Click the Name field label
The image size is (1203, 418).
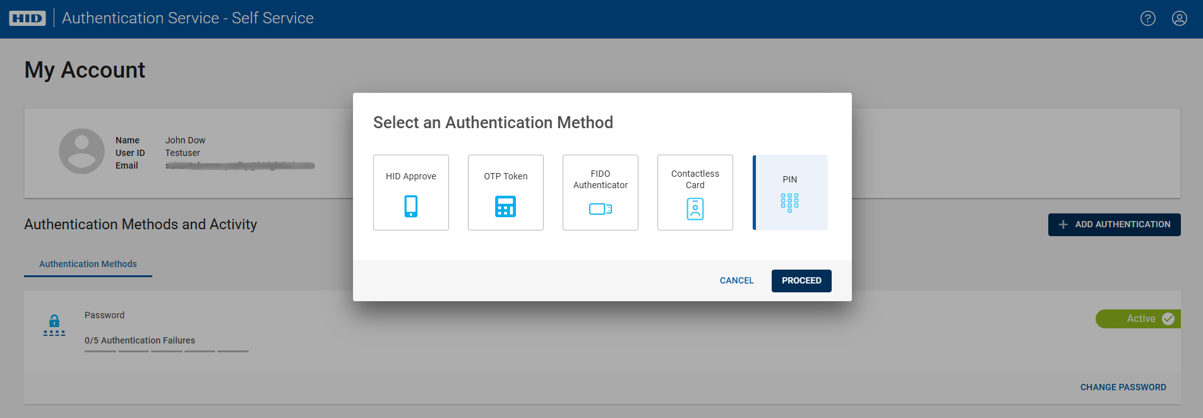tap(128, 140)
